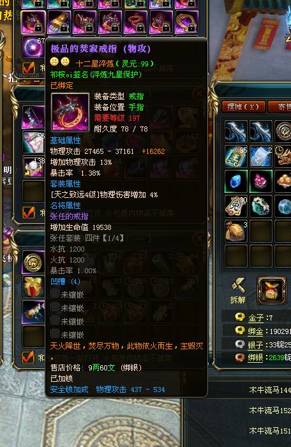
Task: Toggle the checkbox under the purple orb item
Action: [x=29, y=68]
